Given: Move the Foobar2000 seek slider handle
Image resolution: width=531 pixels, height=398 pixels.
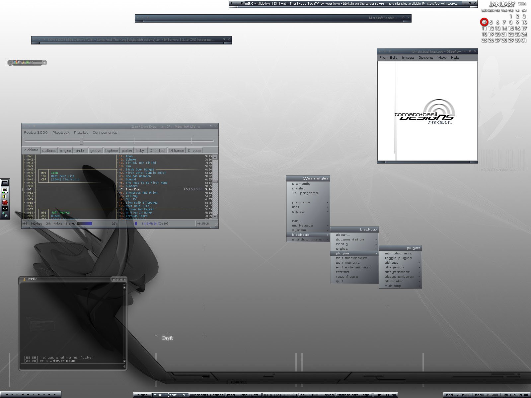Looking at the screenshot, I should (81, 141).
